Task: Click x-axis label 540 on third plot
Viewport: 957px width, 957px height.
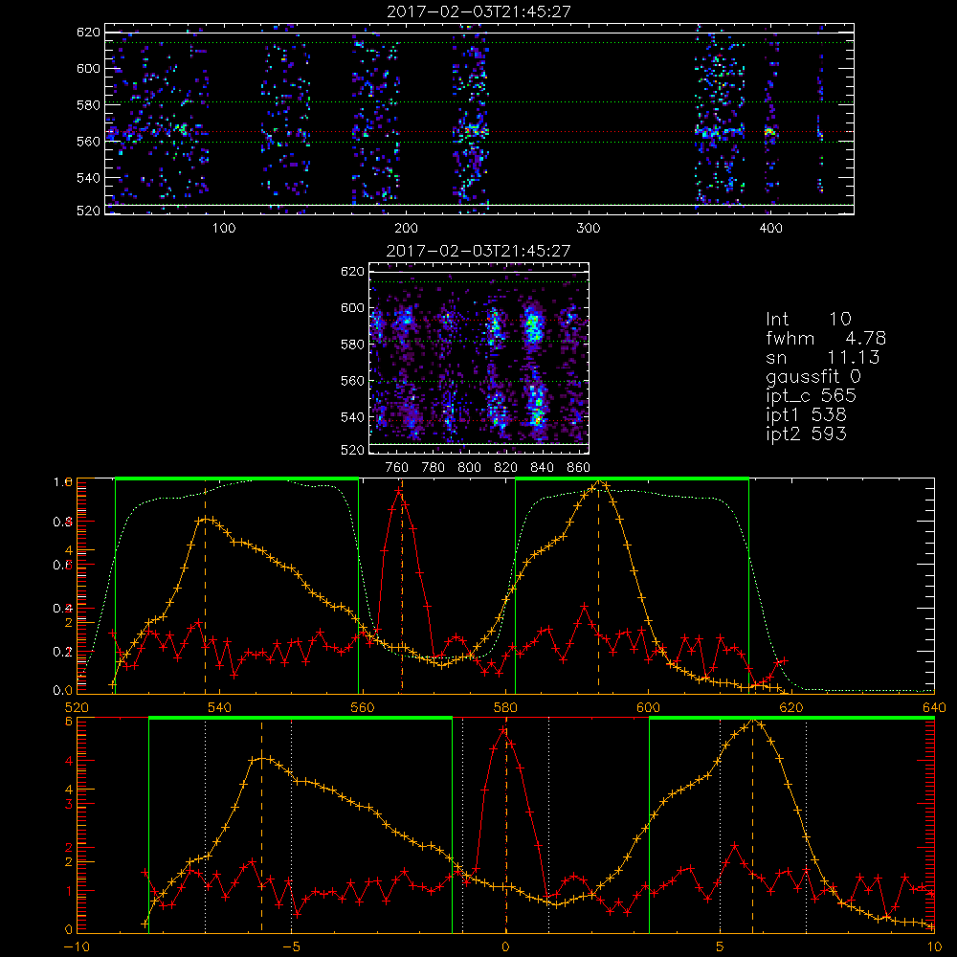Action: coord(219,707)
